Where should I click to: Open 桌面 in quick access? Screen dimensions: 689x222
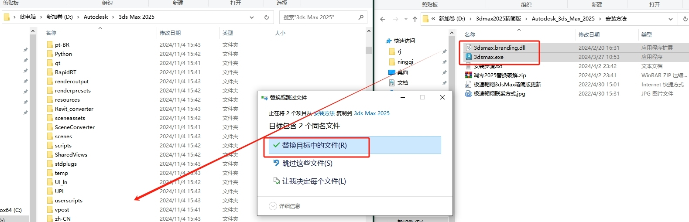tap(402, 72)
